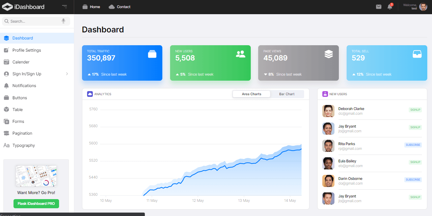Viewport: 432px width, 216px height.
Task: Click the SUBSCRIBE badge for Rita Parks
Action: click(413, 145)
